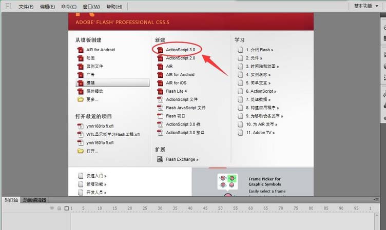
Task: Click the Flash Exchange icon
Action: coord(160,159)
